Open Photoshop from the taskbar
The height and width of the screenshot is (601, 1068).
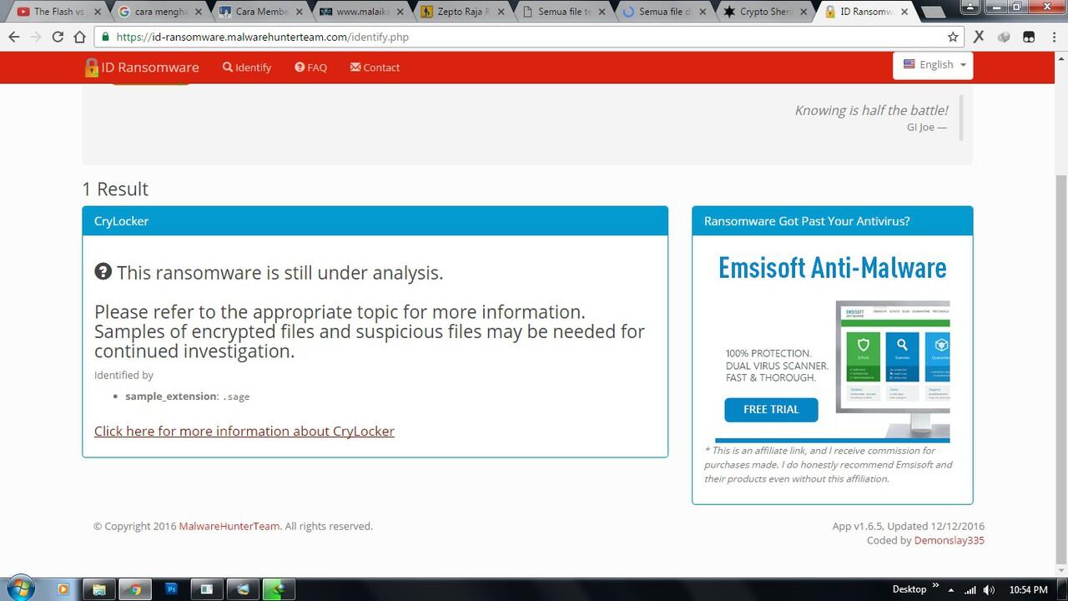pyautogui.click(x=171, y=589)
